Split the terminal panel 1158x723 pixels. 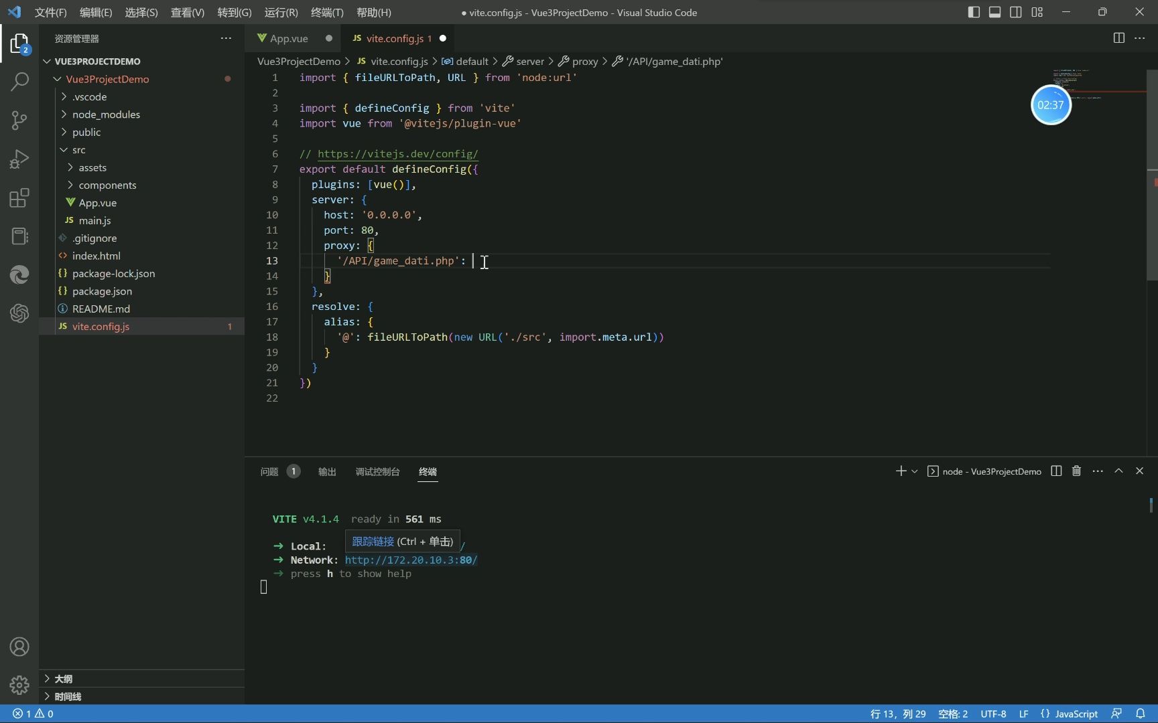click(1056, 471)
